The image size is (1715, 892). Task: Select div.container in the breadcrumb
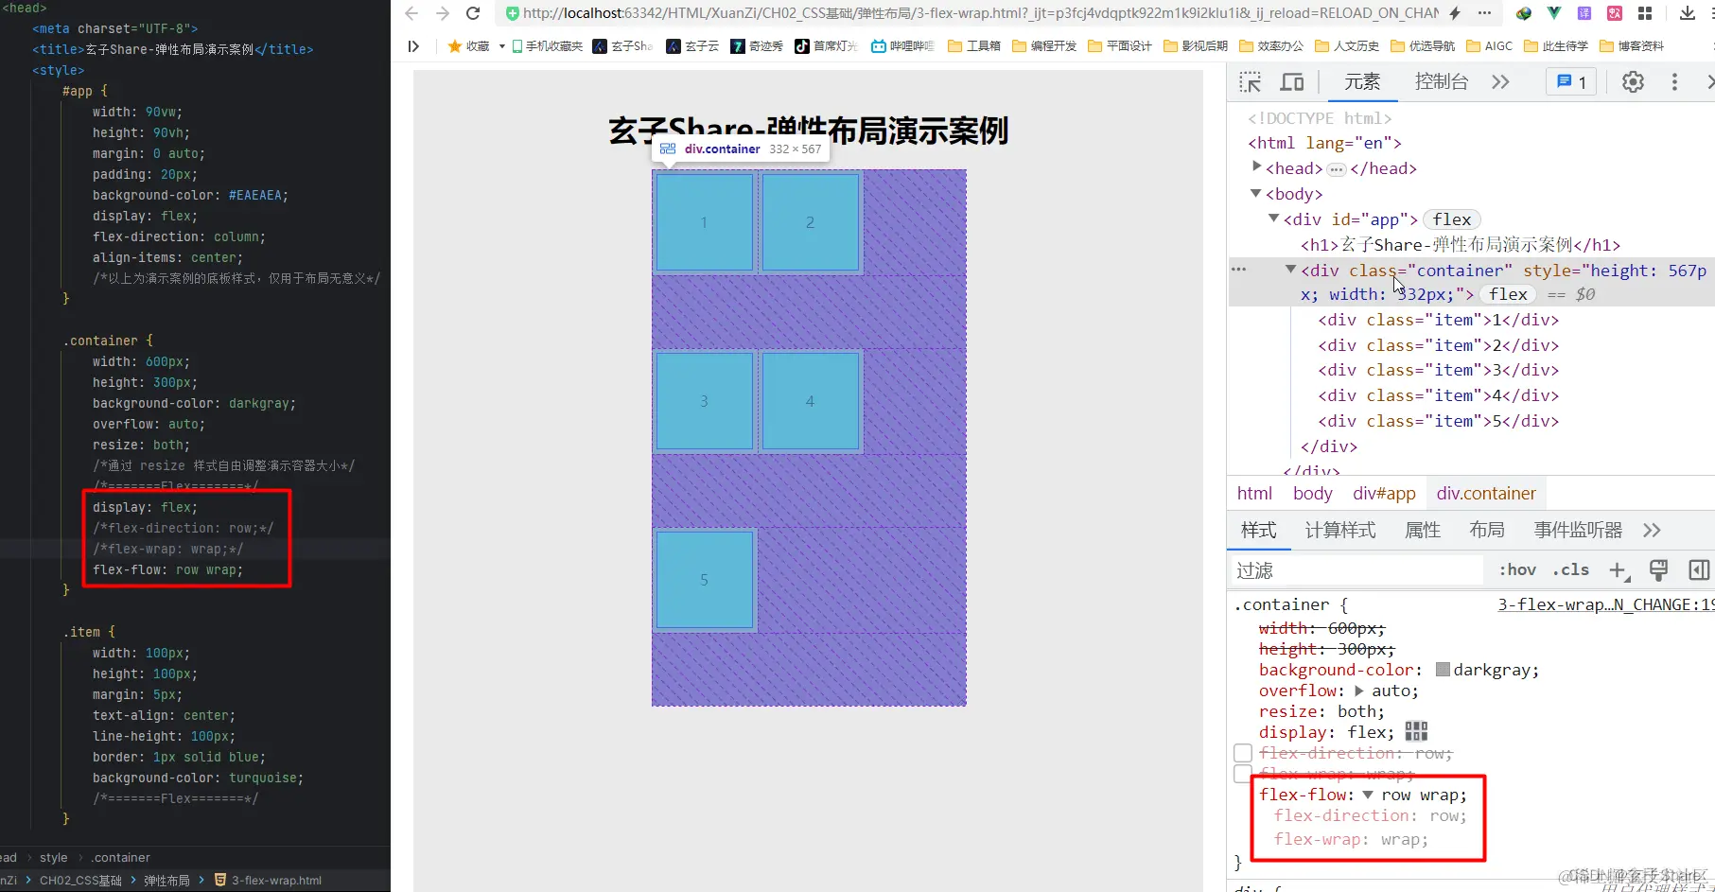[1485, 493]
